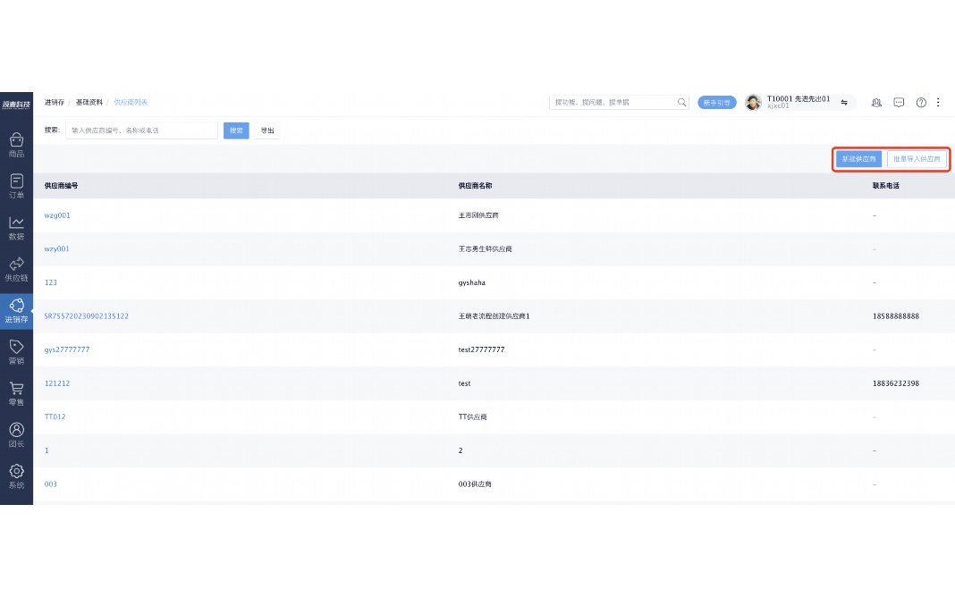Open supplier code TT012
Screen dimensions: 955x597
55,416
